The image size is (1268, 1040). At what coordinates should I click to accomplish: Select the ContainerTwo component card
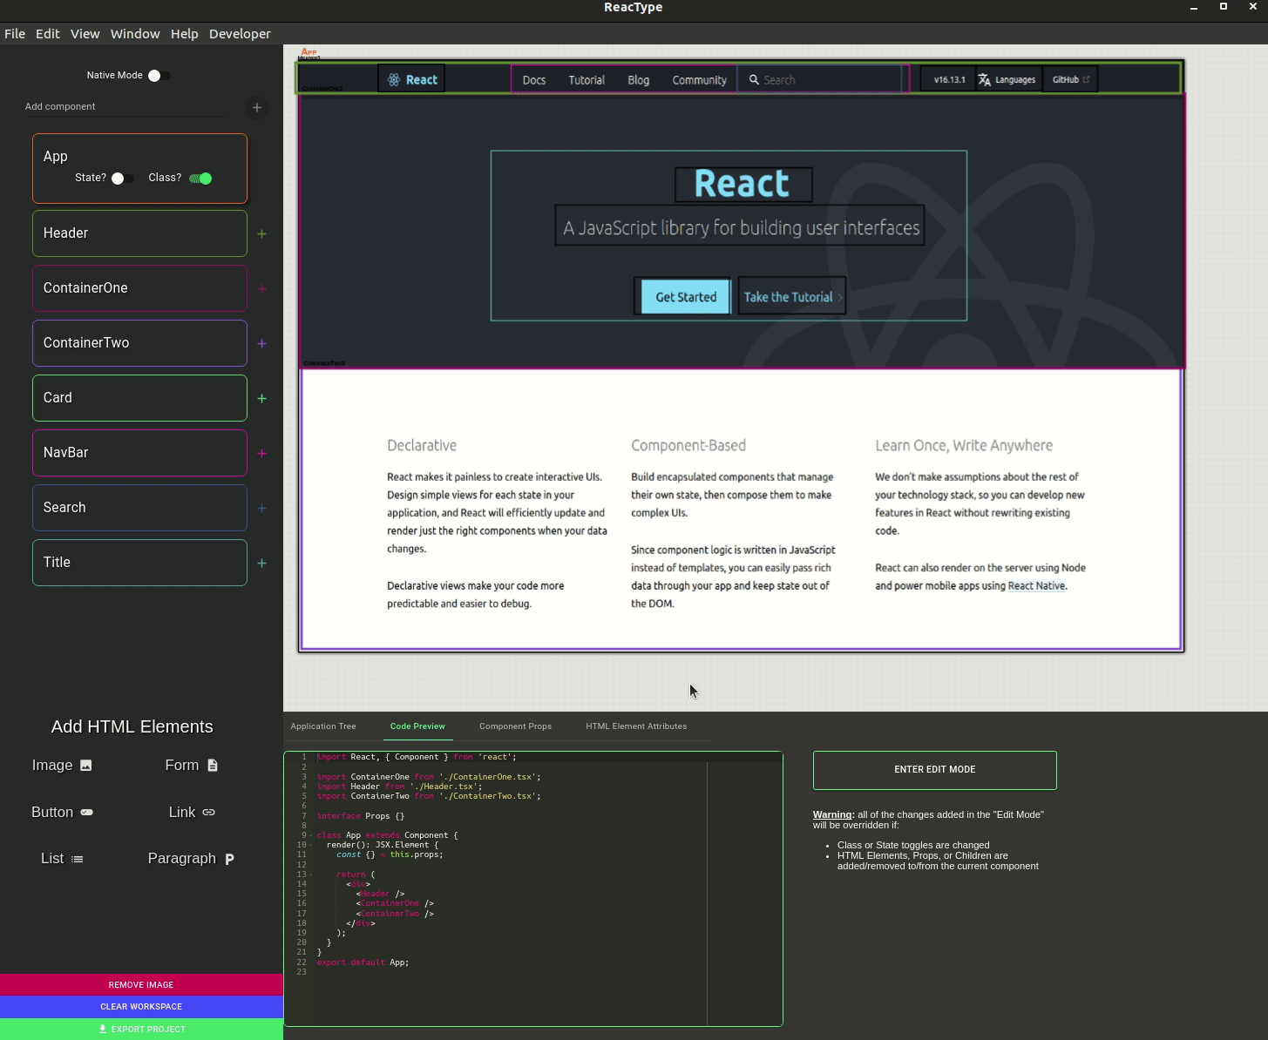pyautogui.click(x=139, y=343)
